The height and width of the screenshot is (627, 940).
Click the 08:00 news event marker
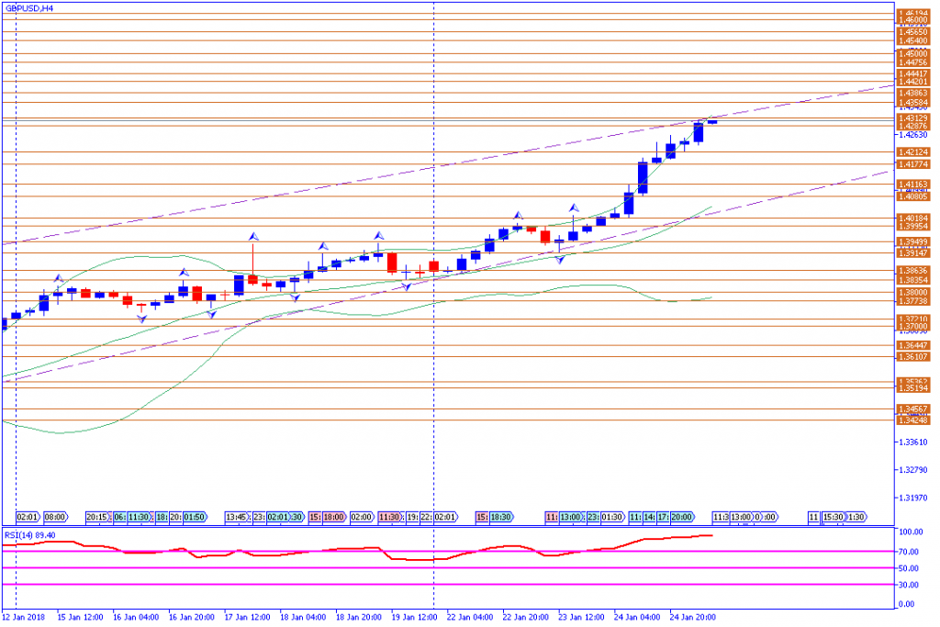[54, 517]
